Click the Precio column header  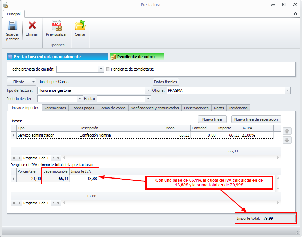(176, 128)
